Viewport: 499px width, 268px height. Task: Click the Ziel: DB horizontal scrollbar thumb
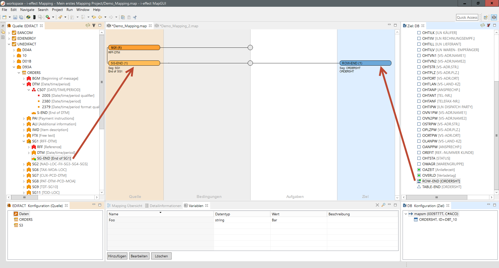coord(437,197)
